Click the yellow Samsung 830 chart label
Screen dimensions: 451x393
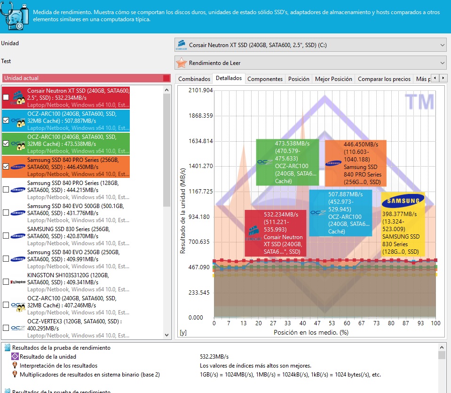pos(403,224)
